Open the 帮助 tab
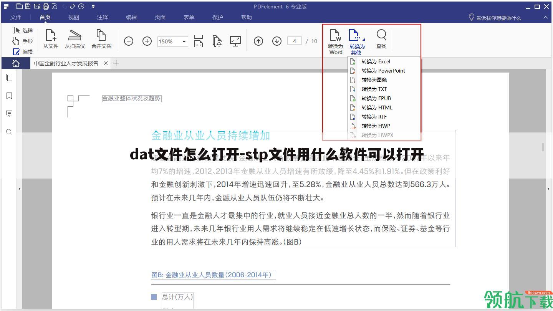 [x=247, y=17]
